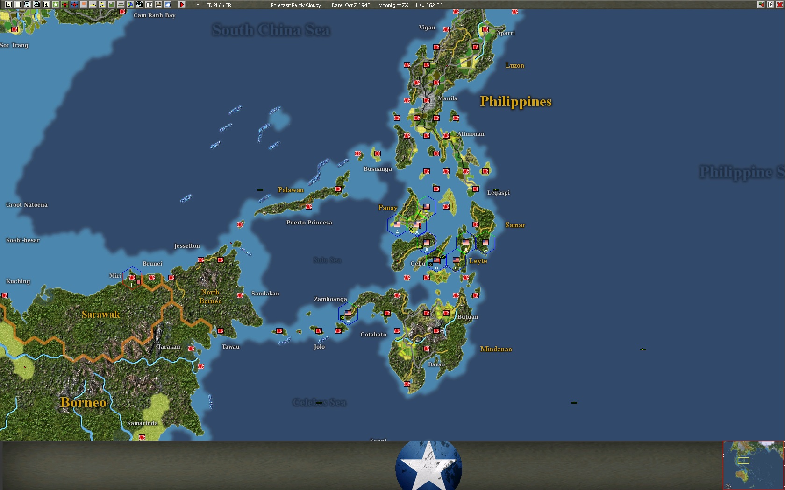Click the red X exit button

779,5
